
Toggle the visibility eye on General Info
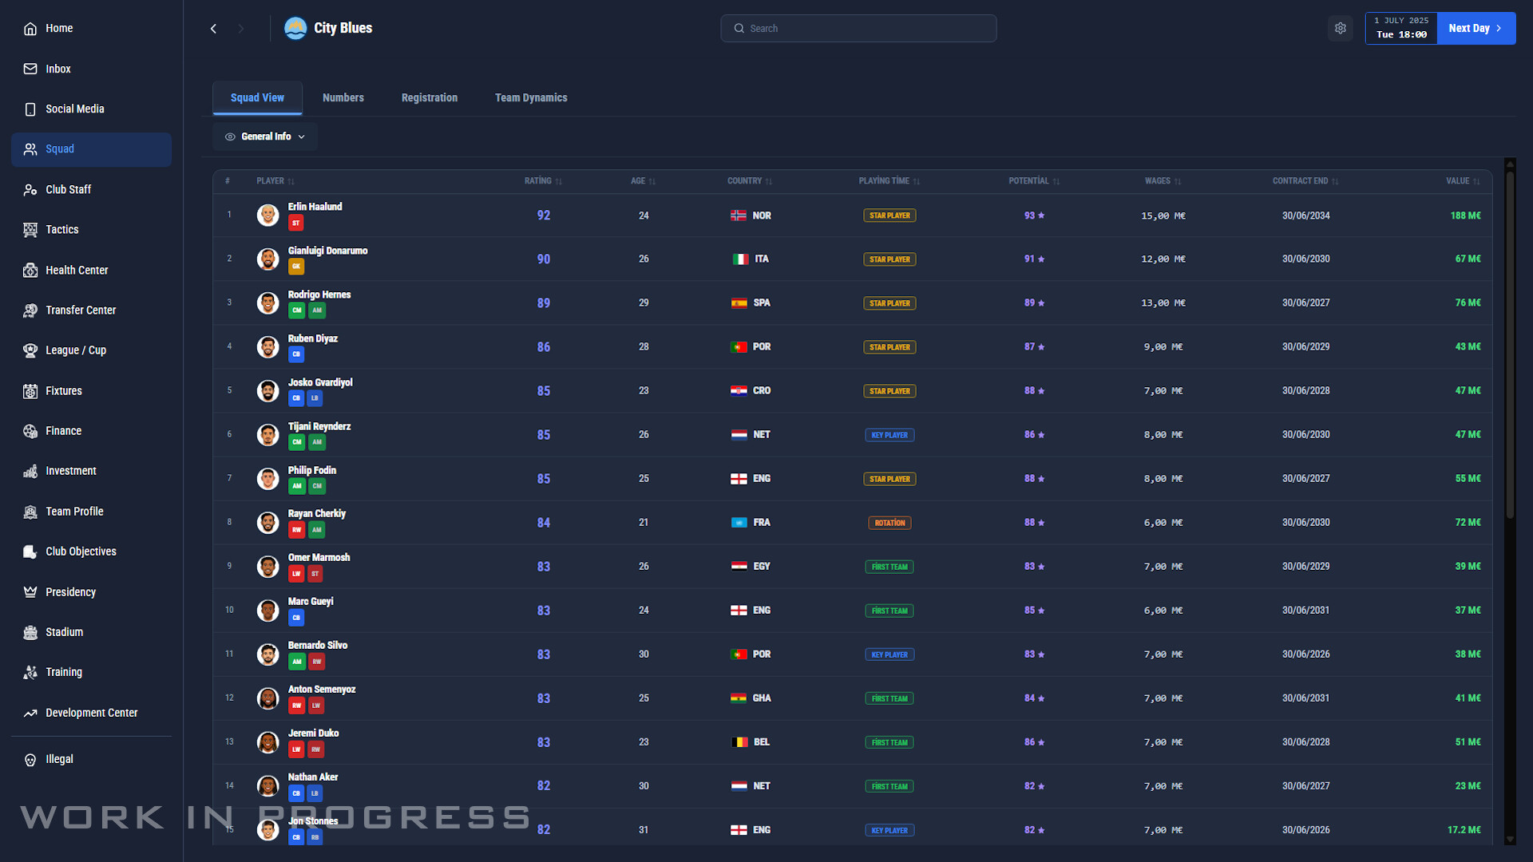230,136
